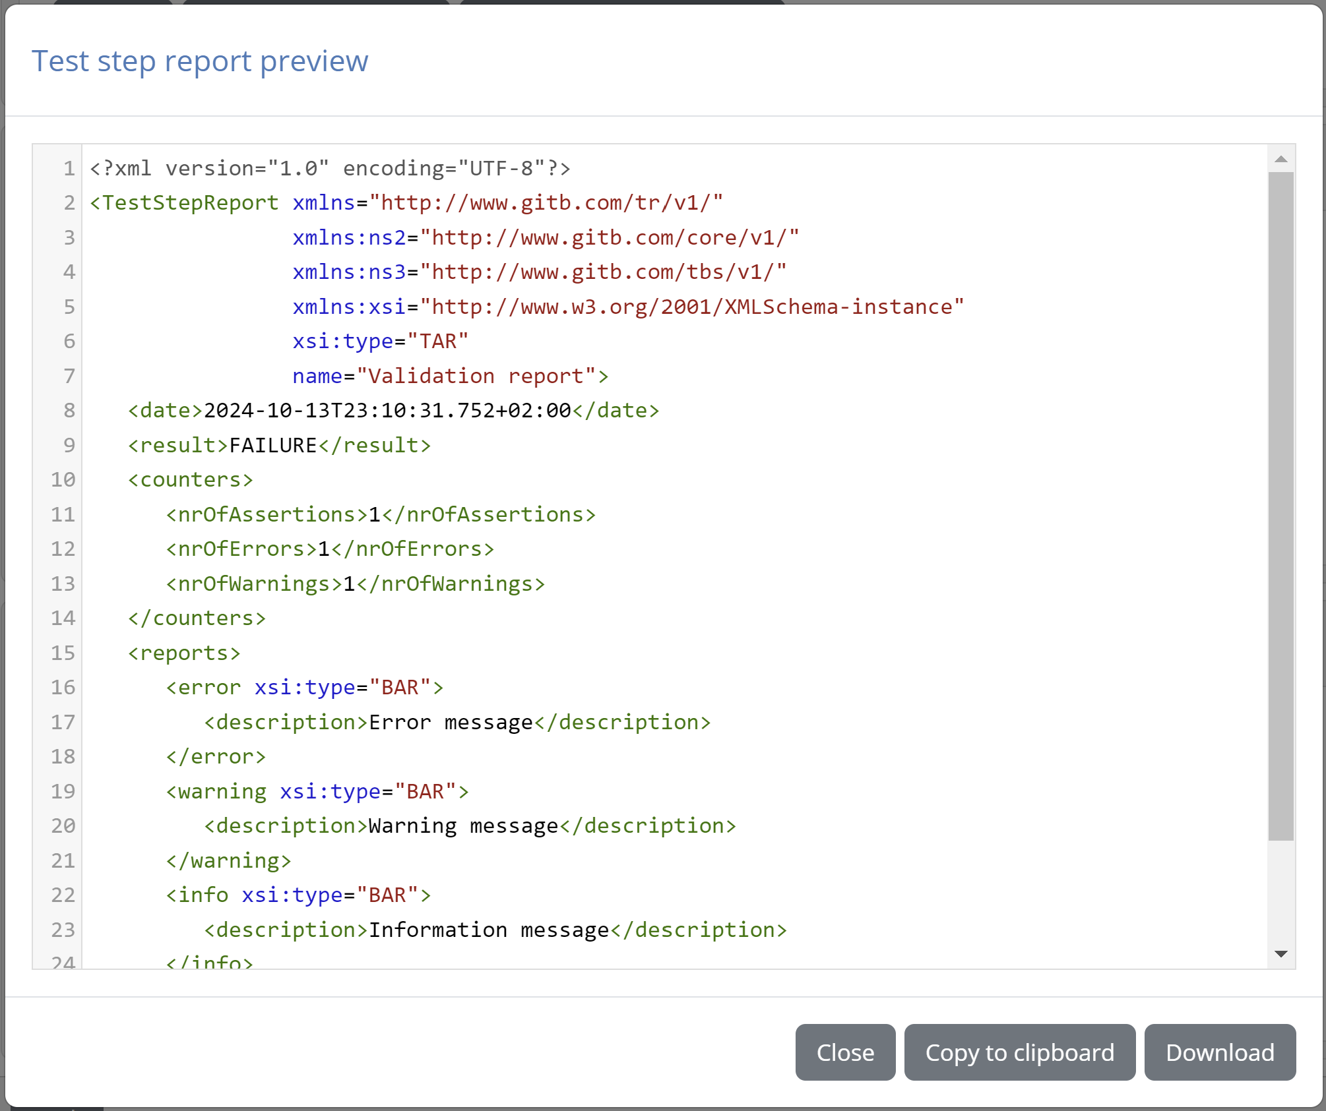Click the 'Information message' description
Screen dimensions: 1326x1111
[489, 930]
